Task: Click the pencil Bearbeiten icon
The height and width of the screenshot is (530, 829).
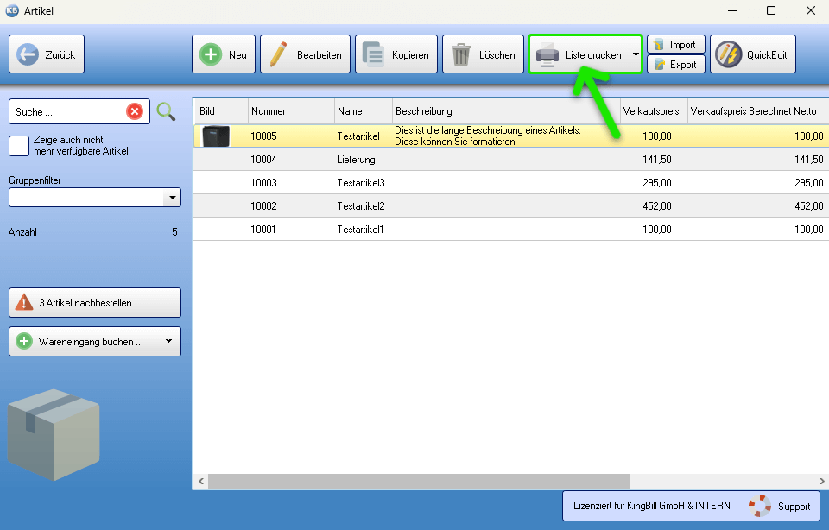Action: (x=278, y=54)
